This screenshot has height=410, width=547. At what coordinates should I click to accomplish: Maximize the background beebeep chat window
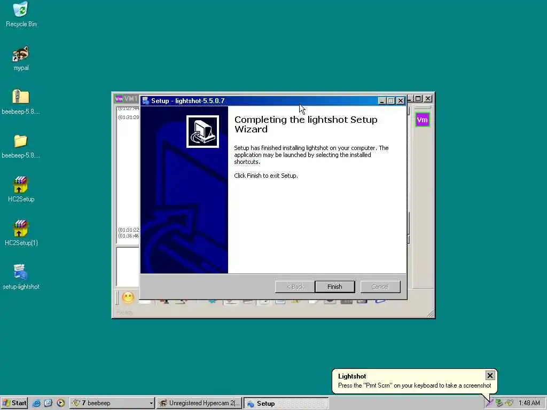tap(418, 99)
